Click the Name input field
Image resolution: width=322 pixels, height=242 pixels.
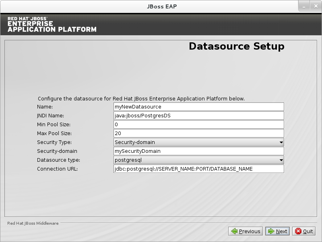199,107
